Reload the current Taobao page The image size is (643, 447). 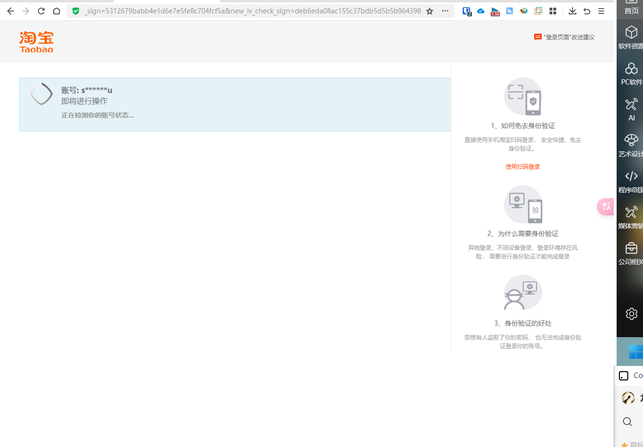tap(41, 11)
